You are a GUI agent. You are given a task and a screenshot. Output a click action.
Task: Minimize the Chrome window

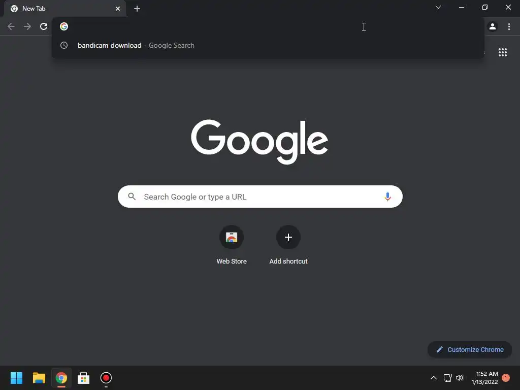461,7
